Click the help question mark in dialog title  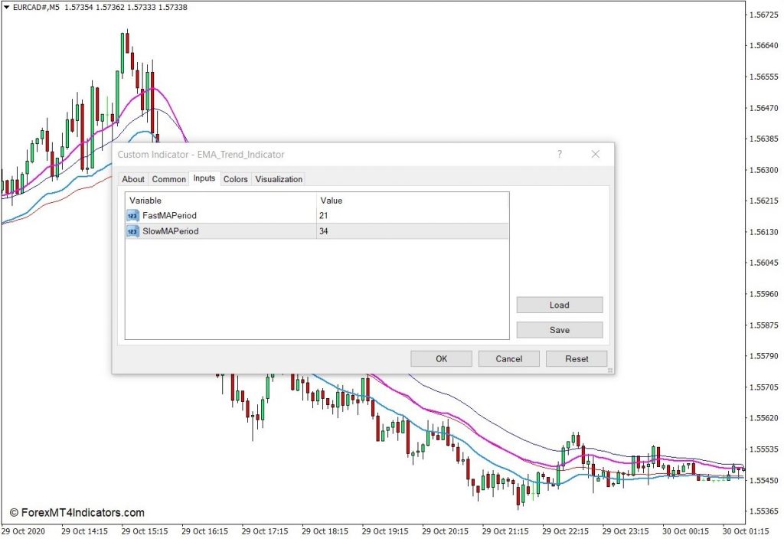click(560, 154)
